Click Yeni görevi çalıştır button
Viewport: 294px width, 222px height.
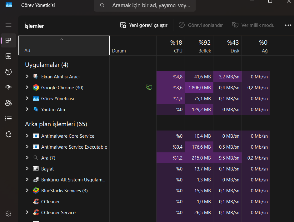point(144,25)
